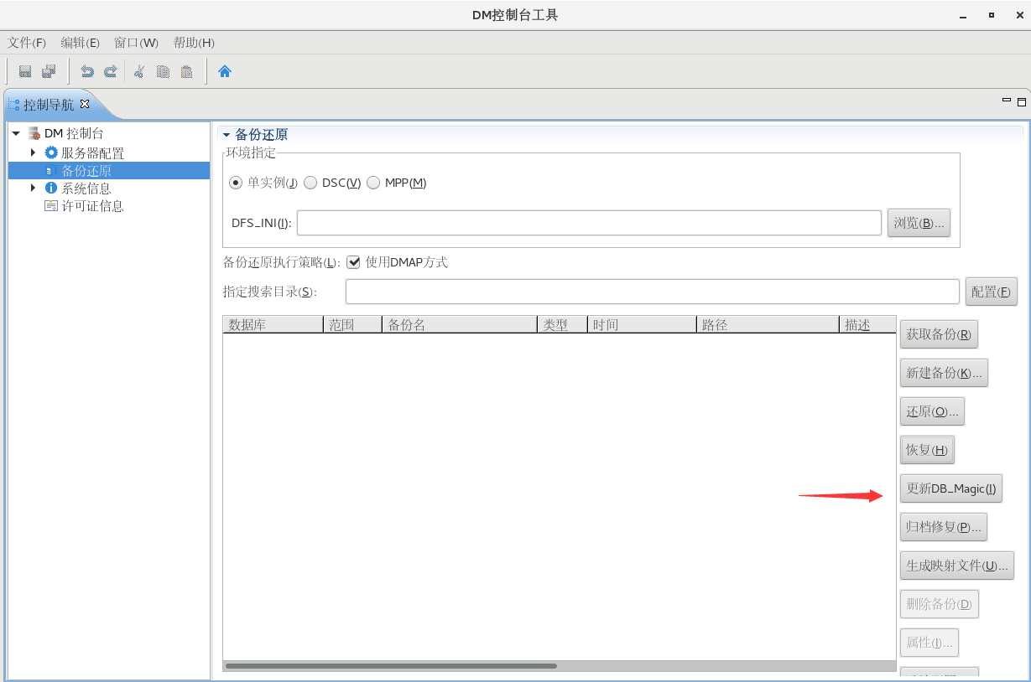Close the 控制导航 tab with its X

click(x=84, y=104)
